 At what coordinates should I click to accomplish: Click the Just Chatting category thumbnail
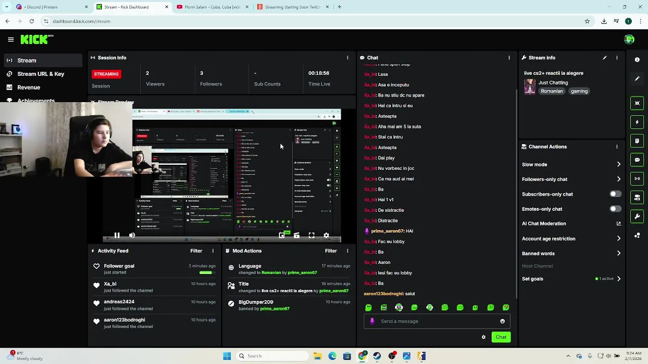click(530, 86)
